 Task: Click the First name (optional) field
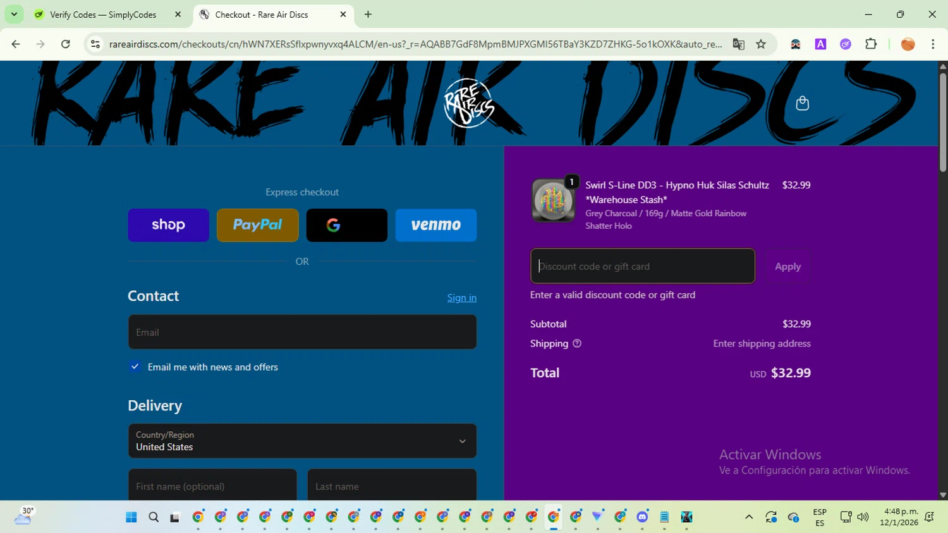click(x=212, y=485)
